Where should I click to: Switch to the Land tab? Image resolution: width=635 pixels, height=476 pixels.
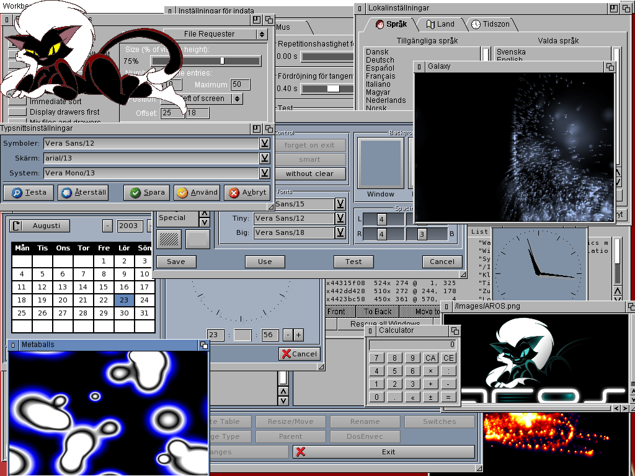(441, 24)
